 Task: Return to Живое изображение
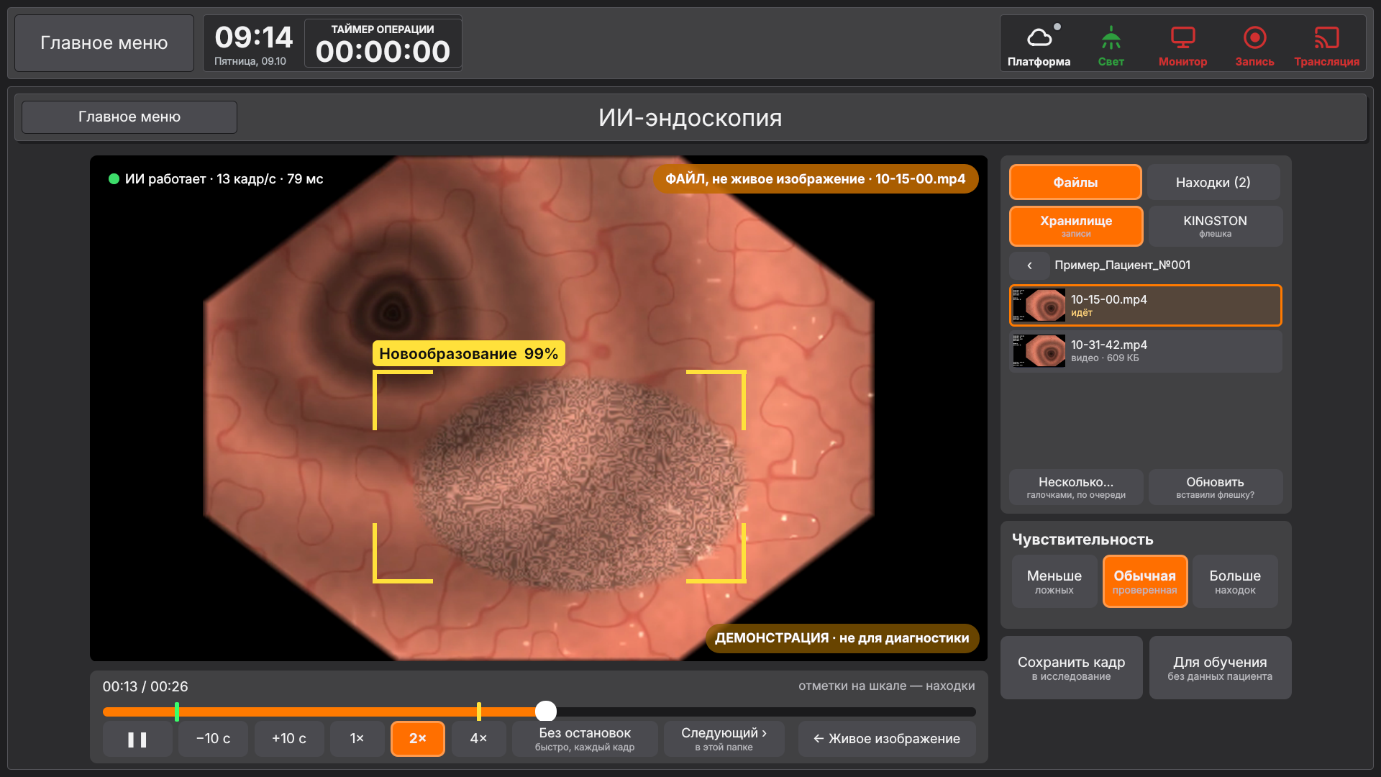[887, 739]
